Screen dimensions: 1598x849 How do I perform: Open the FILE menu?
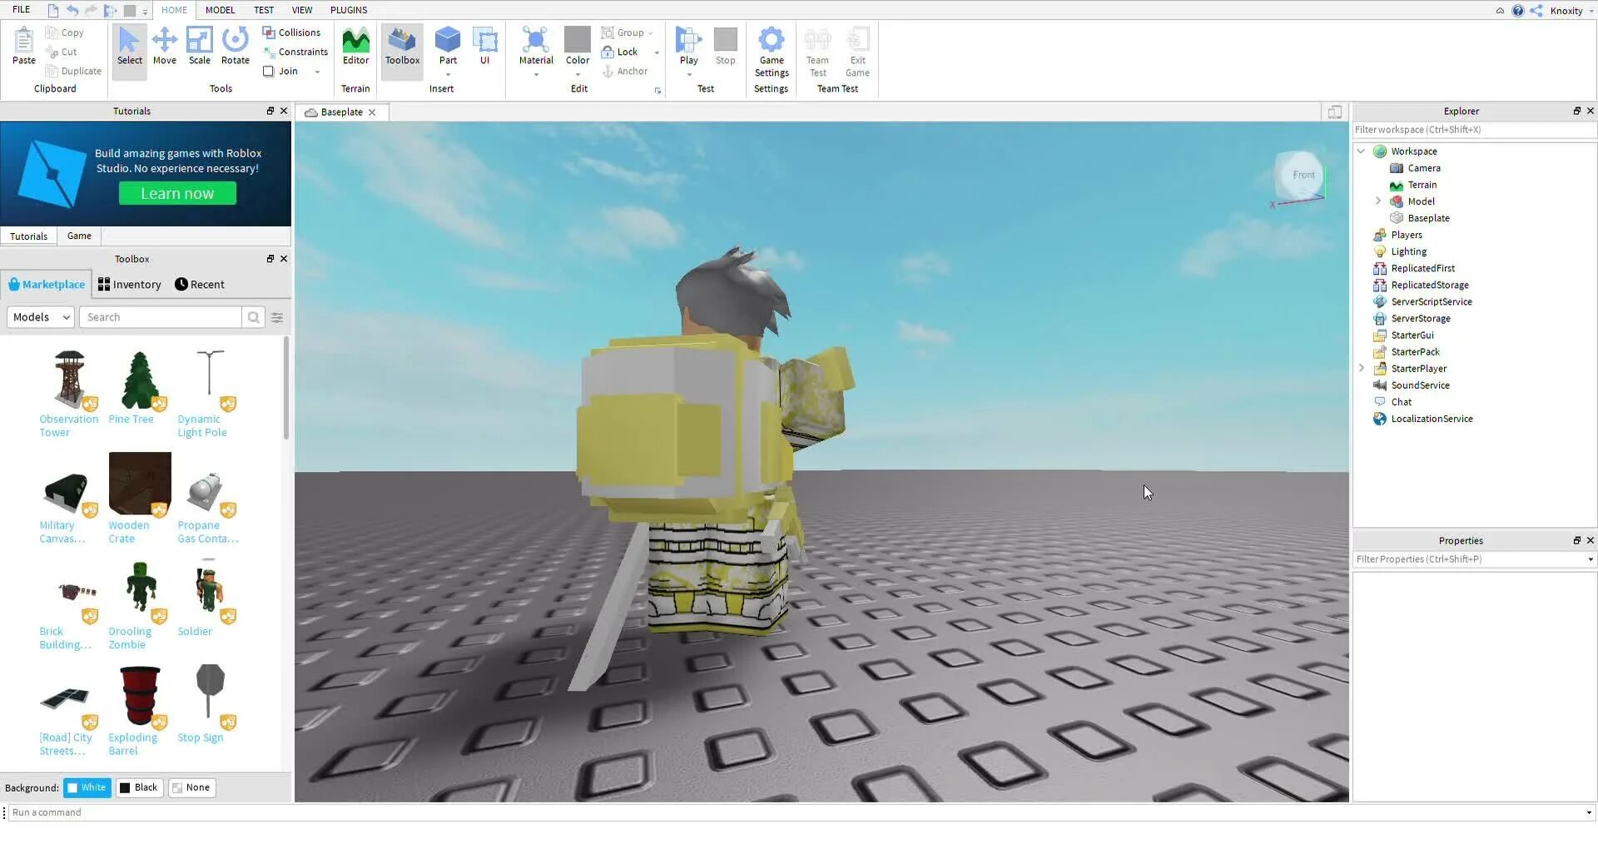tap(22, 10)
